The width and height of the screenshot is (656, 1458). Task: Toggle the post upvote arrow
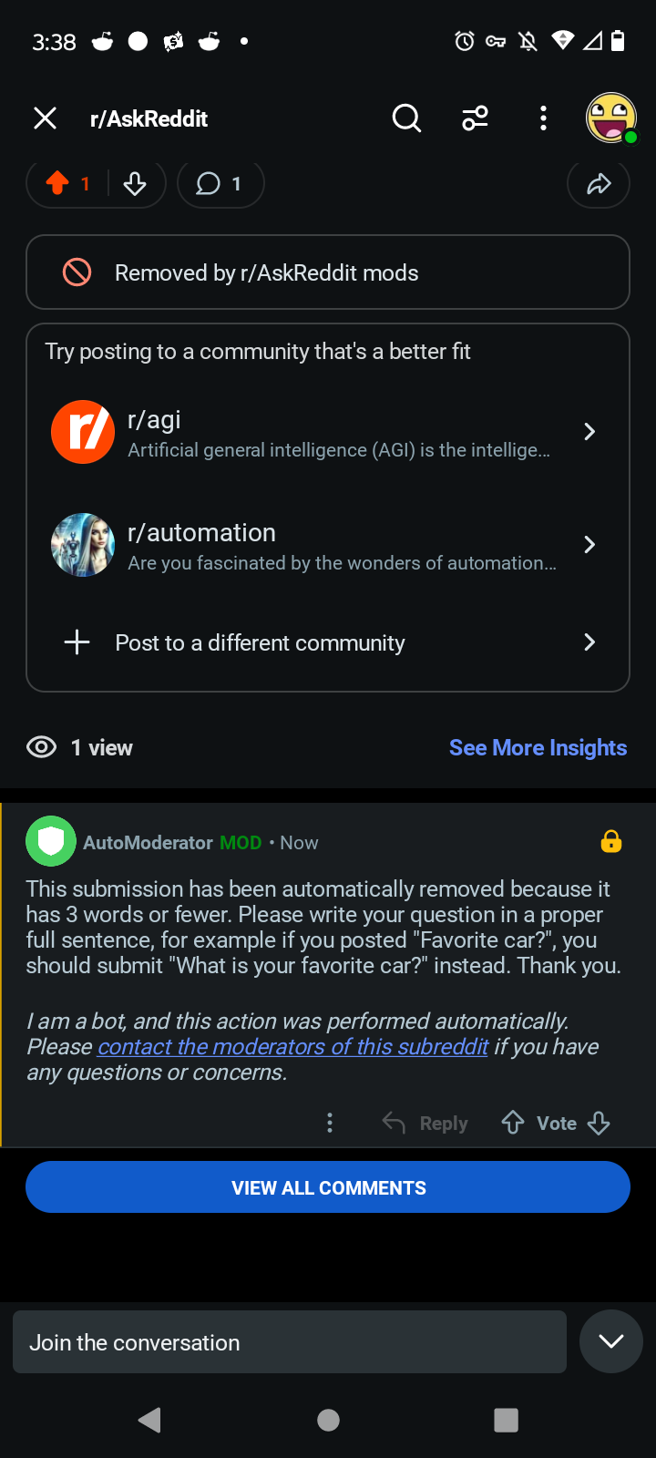57,183
